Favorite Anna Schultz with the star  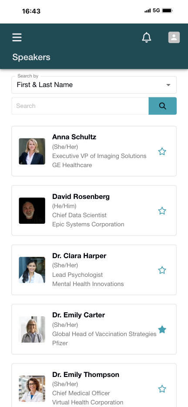click(162, 151)
